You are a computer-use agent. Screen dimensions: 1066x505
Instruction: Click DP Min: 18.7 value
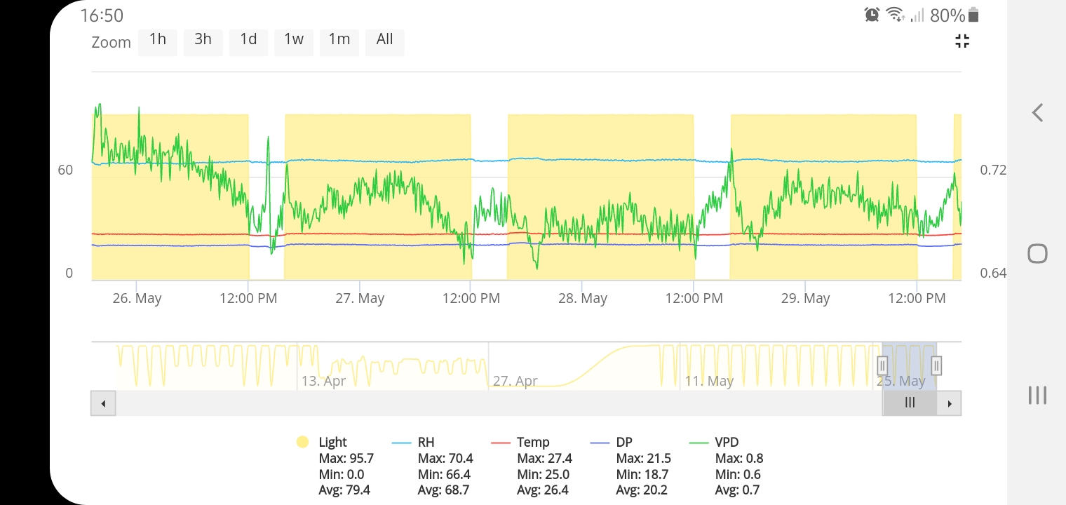click(642, 474)
